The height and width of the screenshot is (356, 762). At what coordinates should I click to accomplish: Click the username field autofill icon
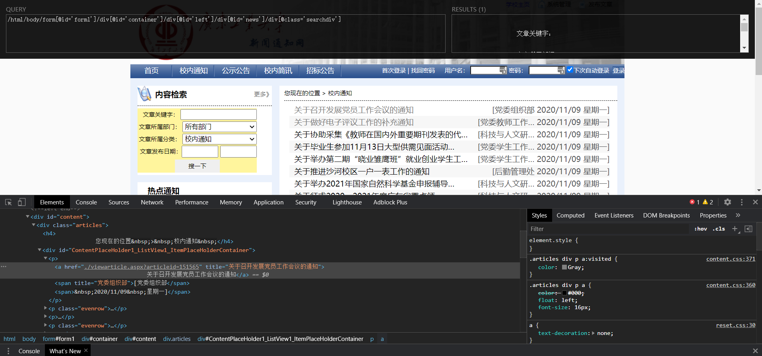point(503,70)
